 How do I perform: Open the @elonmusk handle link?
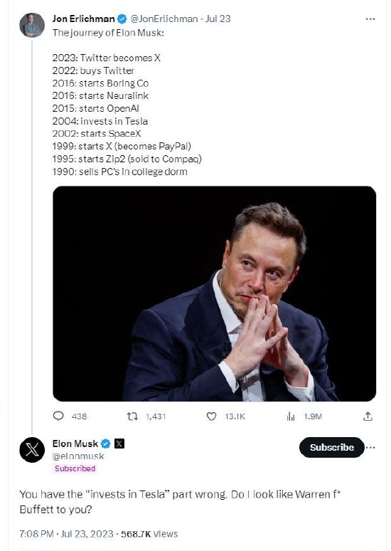point(78,456)
